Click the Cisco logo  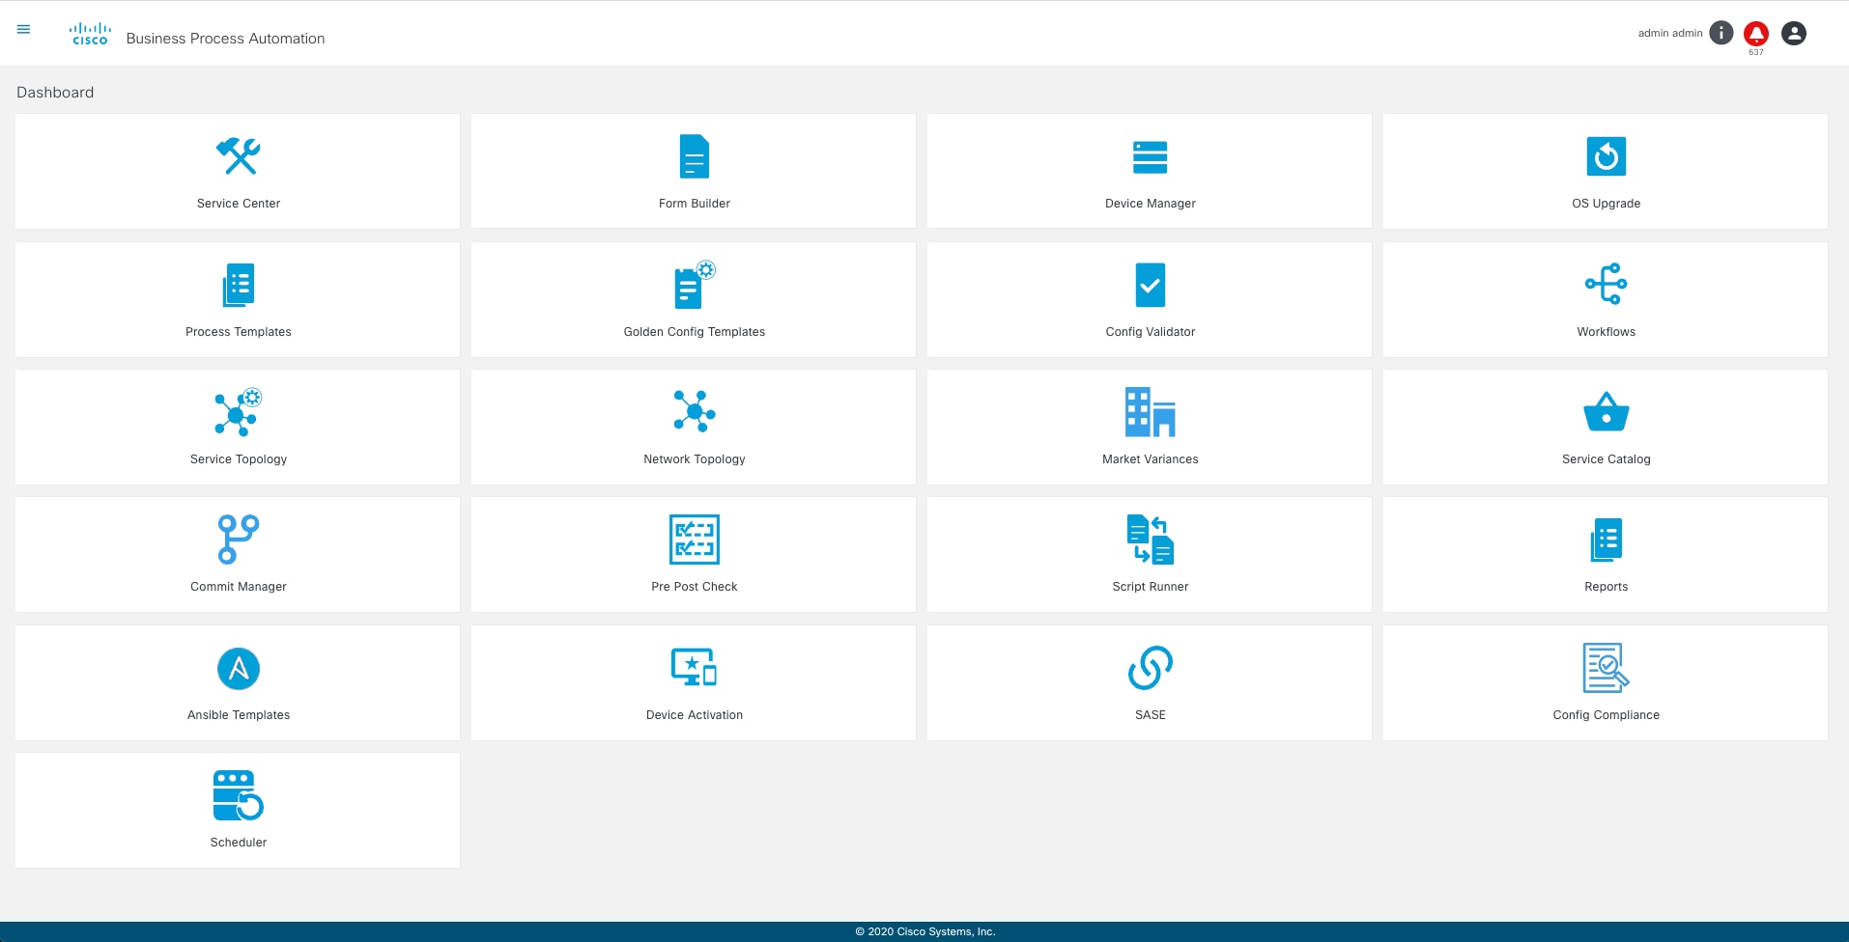90,35
